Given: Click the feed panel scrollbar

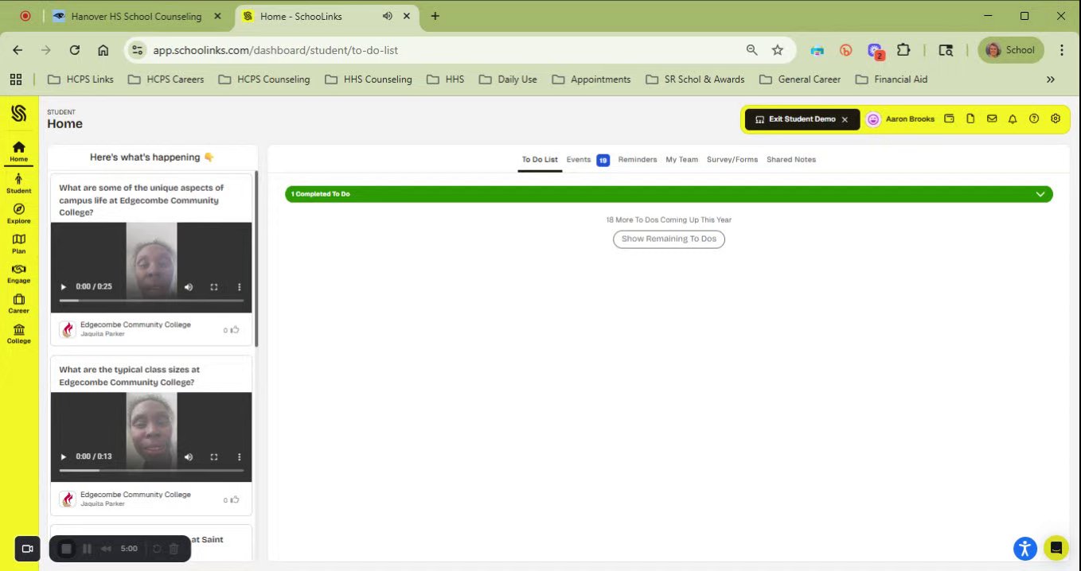Looking at the screenshot, I should [x=256, y=258].
